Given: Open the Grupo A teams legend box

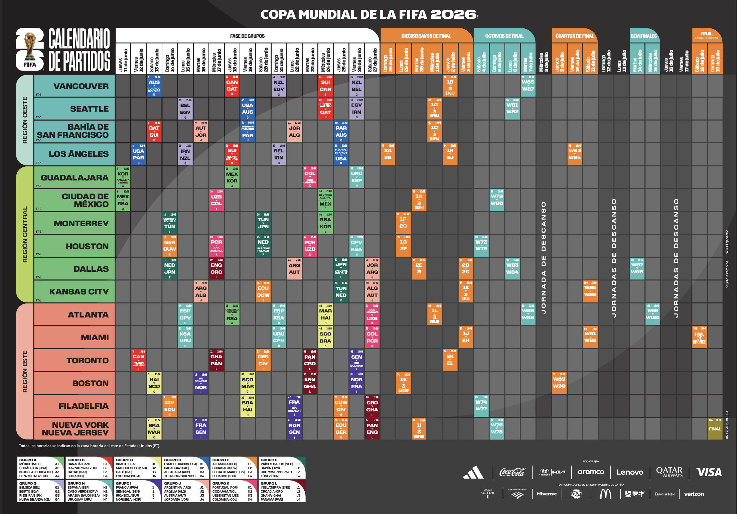Looking at the screenshot, I should point(40,468).
